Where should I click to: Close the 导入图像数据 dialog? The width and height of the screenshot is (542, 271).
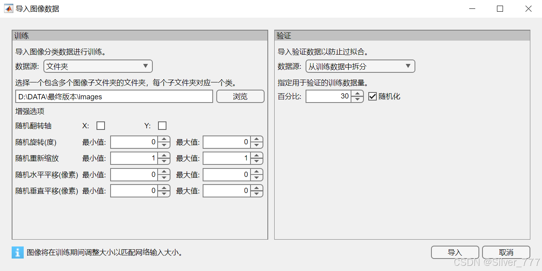point(528,8)
